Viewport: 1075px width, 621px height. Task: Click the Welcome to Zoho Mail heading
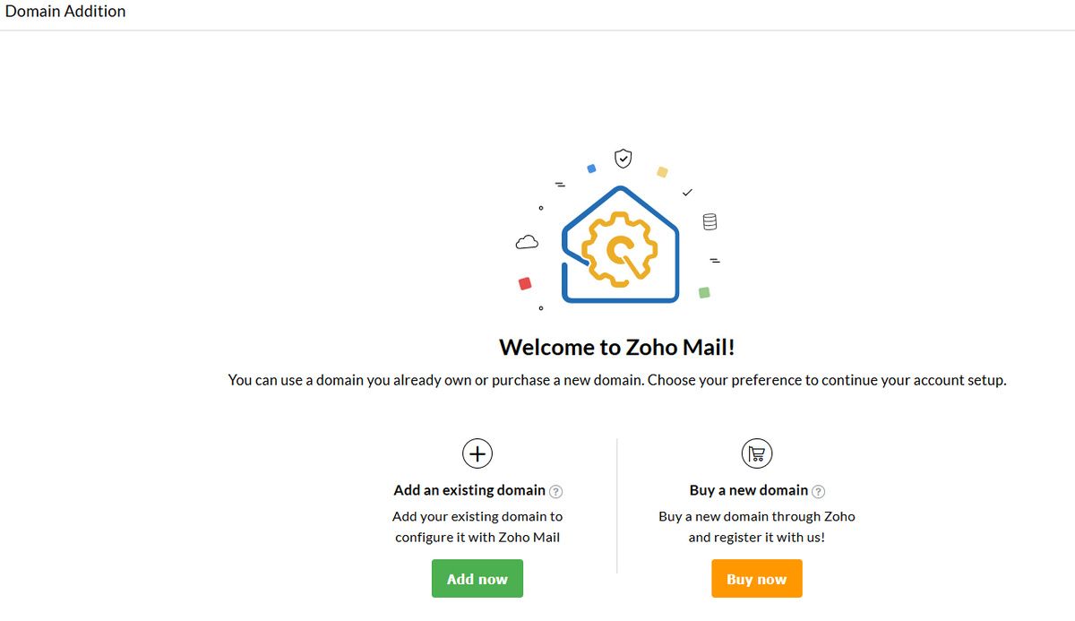point(615,347)
